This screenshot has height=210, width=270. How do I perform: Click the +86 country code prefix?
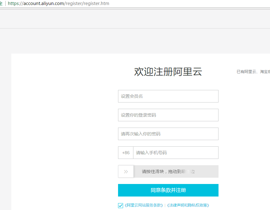126,153
